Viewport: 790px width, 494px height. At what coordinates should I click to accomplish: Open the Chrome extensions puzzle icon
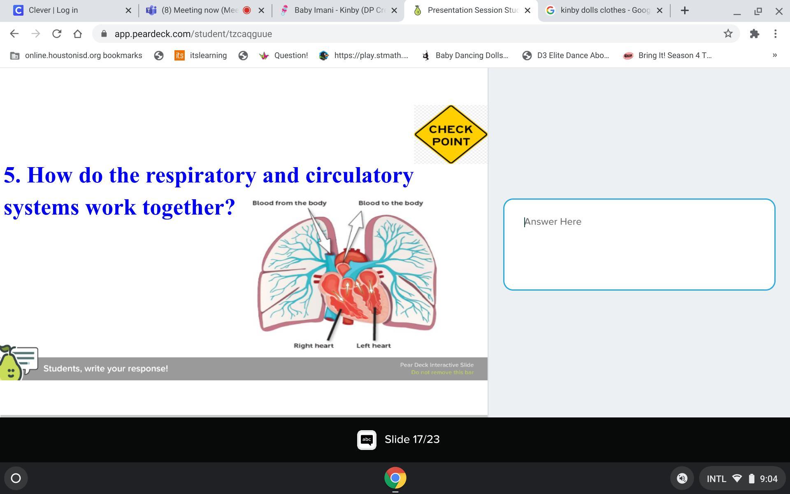[x=754, y=34]
